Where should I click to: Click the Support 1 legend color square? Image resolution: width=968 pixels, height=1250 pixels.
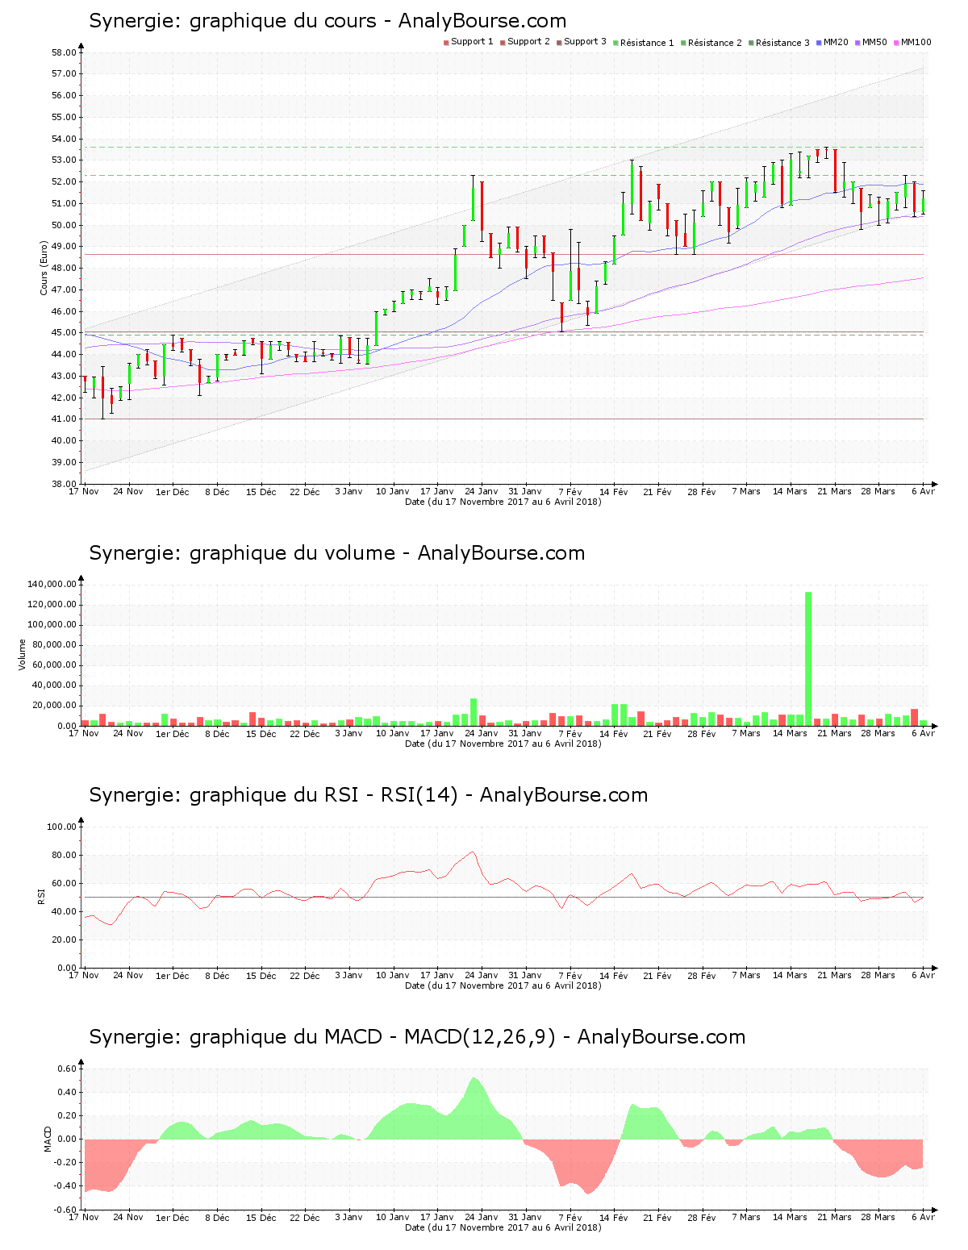click(x=446, y=43)
